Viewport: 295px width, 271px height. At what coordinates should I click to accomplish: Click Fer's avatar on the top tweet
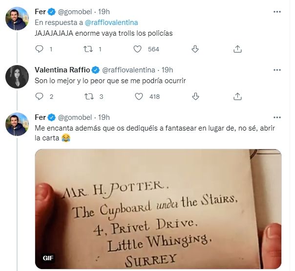pyautogui.click(x=17, y=18)
